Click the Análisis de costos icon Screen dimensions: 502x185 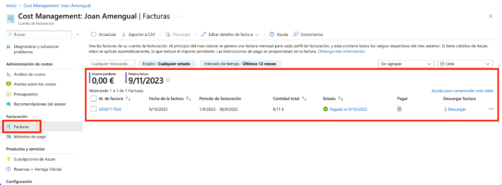[x=9, y=75]
